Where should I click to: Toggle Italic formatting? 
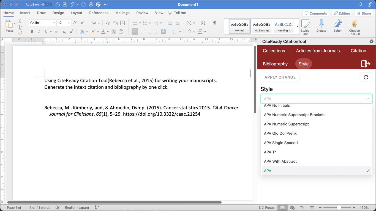click(x=39, y=32)
